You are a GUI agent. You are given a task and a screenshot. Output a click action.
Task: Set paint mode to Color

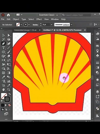tap(3, 105)
